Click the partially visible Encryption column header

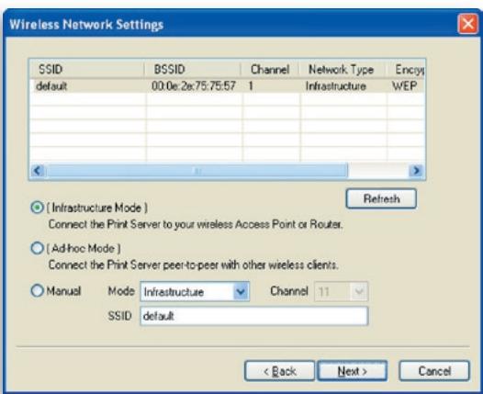pyautogui.click(x=405, y=69)
